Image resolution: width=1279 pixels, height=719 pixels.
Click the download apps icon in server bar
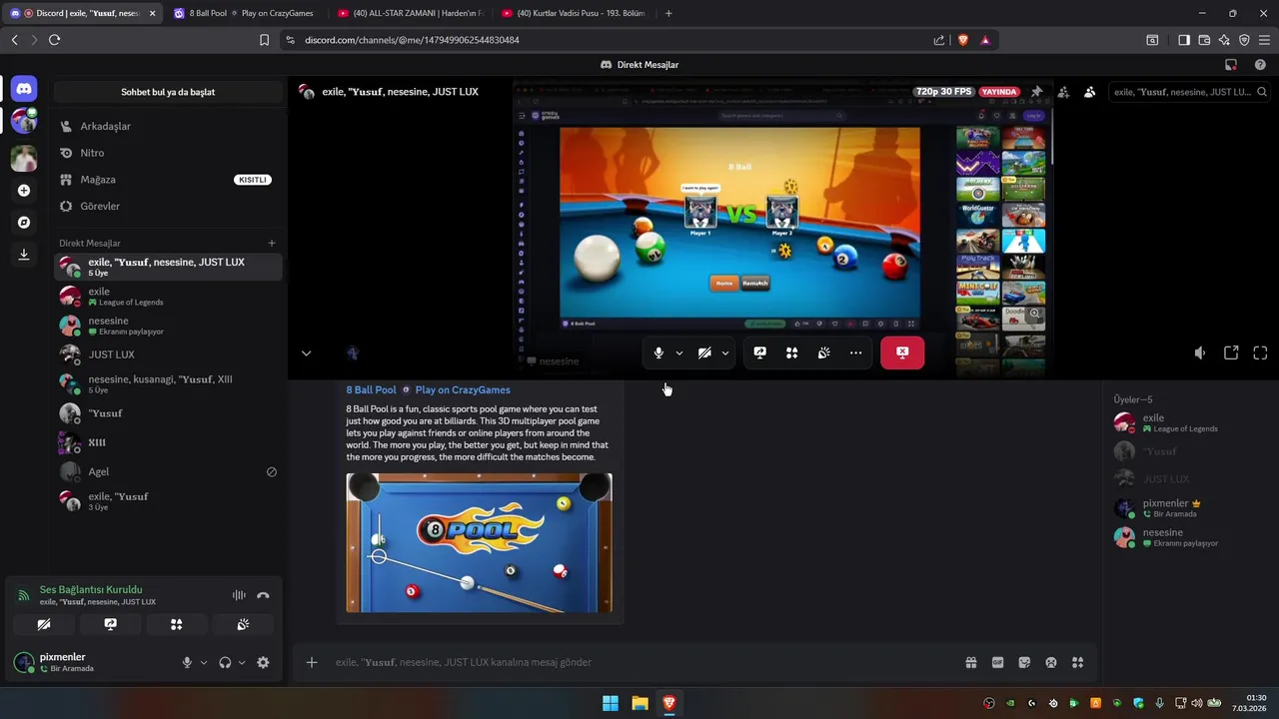(x=24, y=255)
